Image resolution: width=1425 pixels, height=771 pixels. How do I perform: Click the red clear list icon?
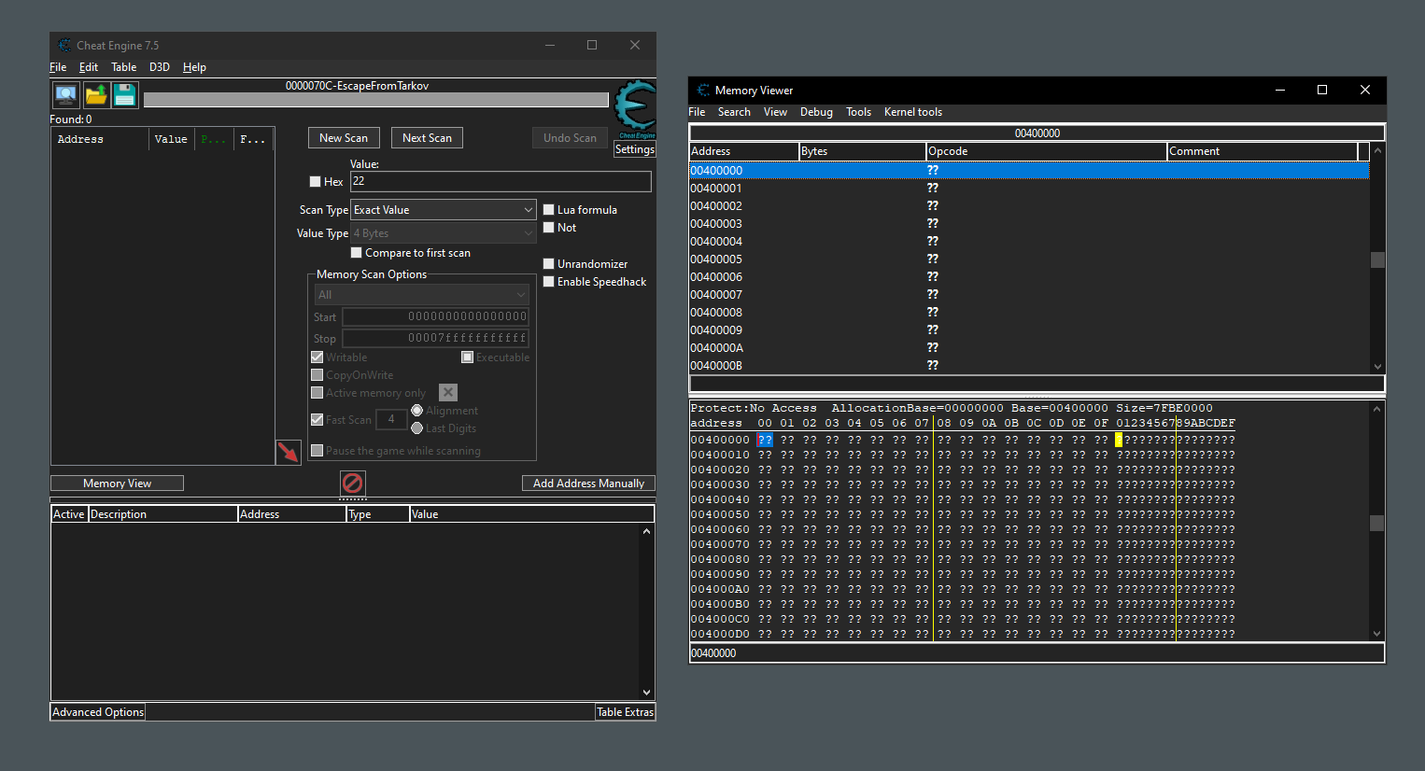point(352,483)
